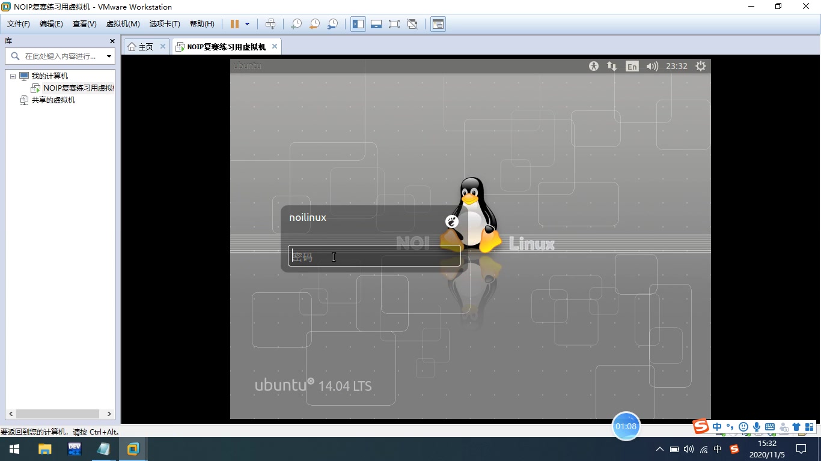This screenshot has width=821, height=461.
Task: Send Ctrl+Alt+Del to the virtual machine
Action: click(270, 24)
